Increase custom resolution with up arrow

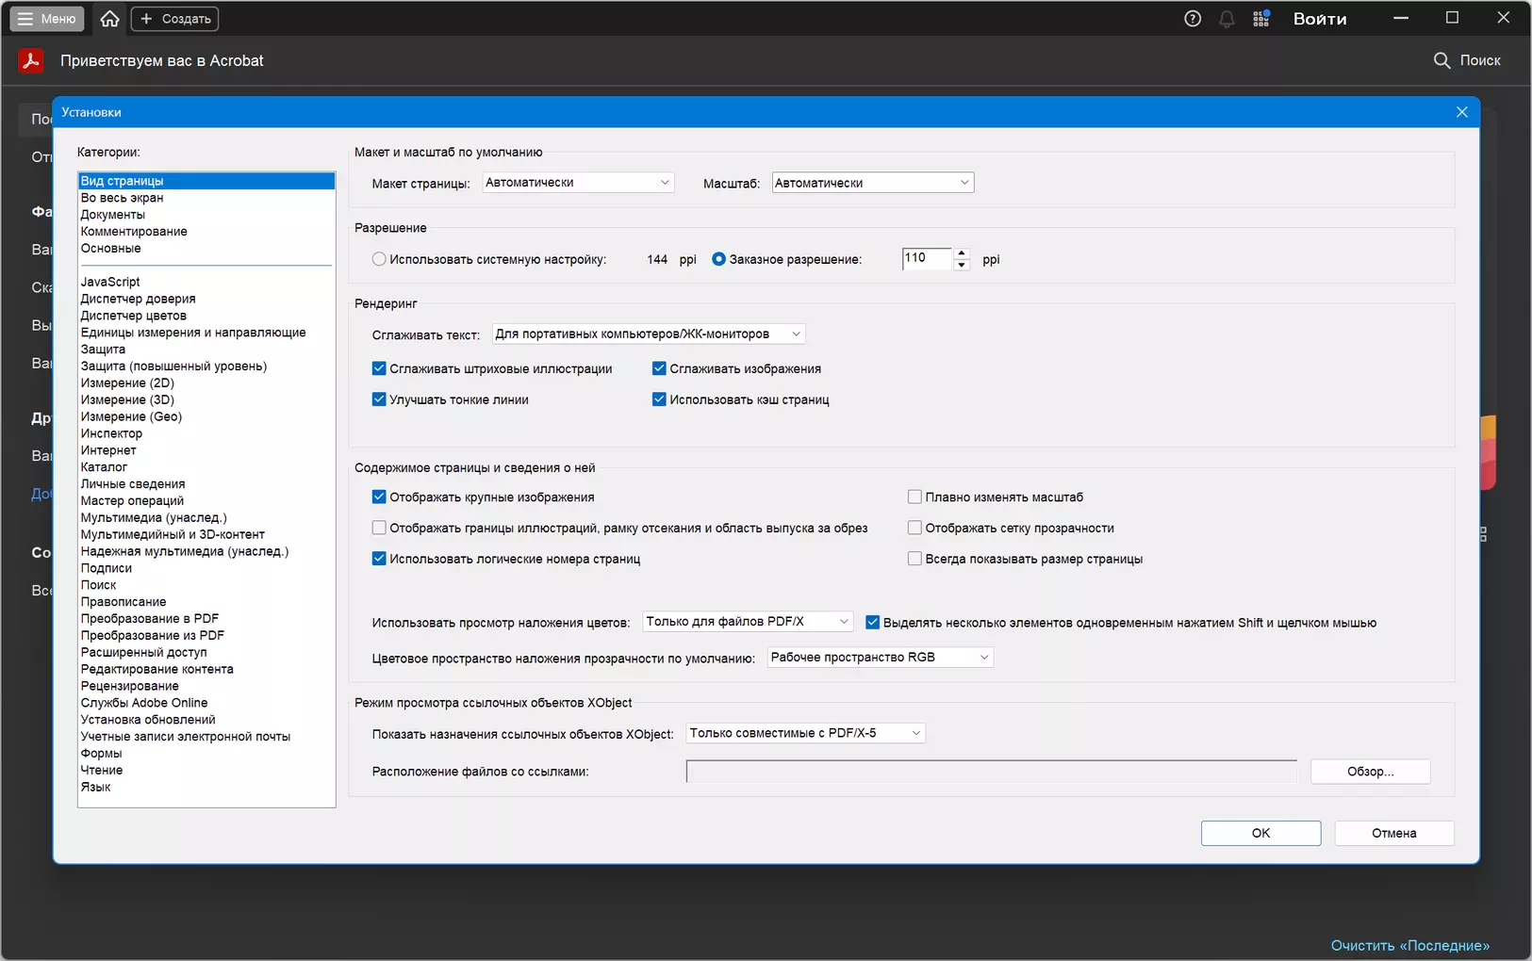[x=962, y=253]
